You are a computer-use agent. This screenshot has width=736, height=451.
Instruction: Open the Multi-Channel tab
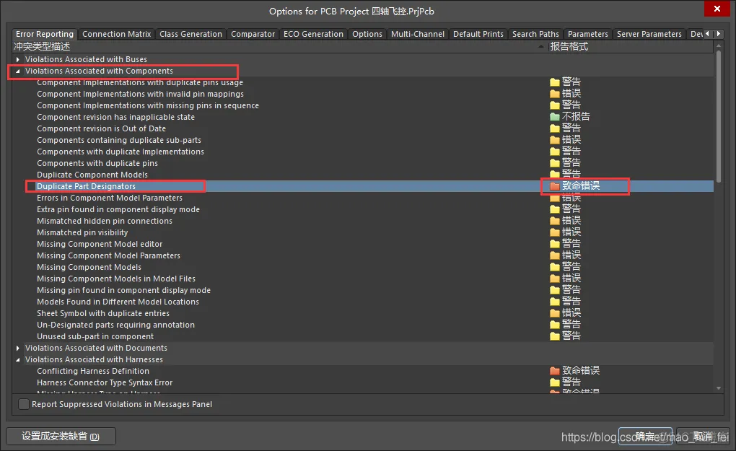[x=417, y=34]
